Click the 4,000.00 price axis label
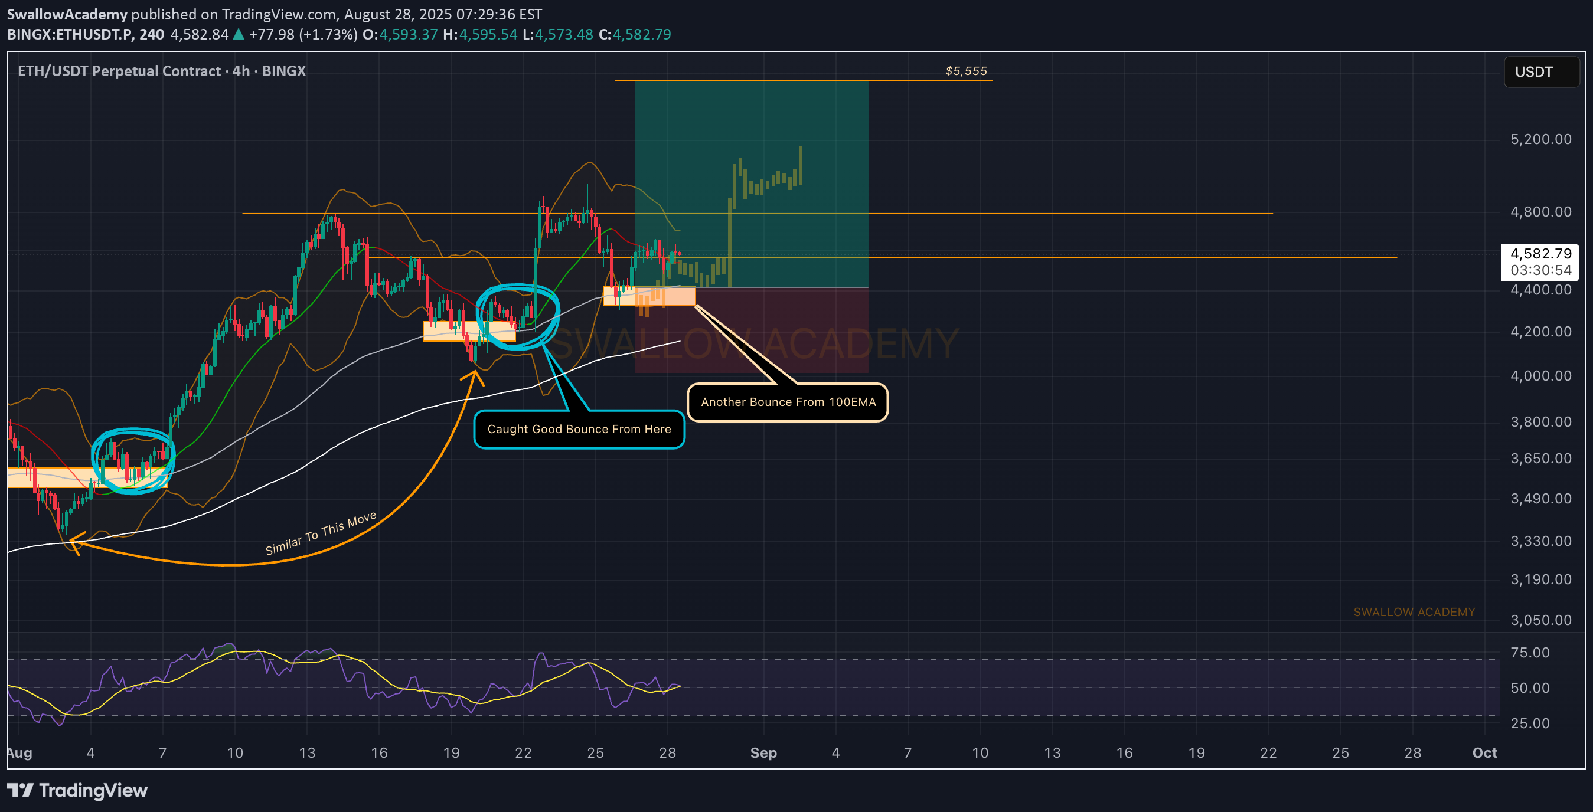Viewport: 1593px width, 812px height. click(1540, 376)
